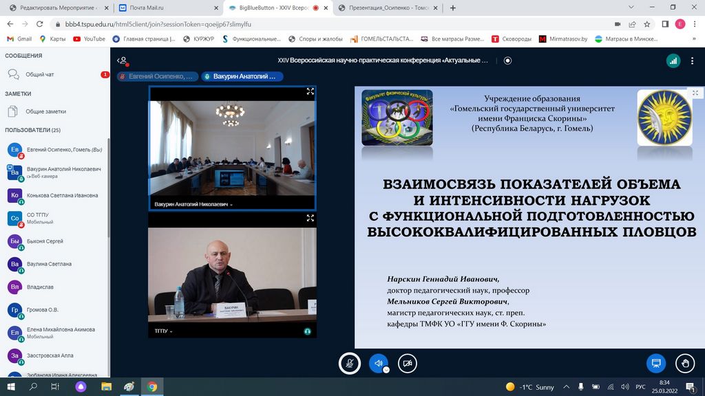The image size is (705, 396).
Task: Click the recording indicator icon
Action: [x=508, y=60]
